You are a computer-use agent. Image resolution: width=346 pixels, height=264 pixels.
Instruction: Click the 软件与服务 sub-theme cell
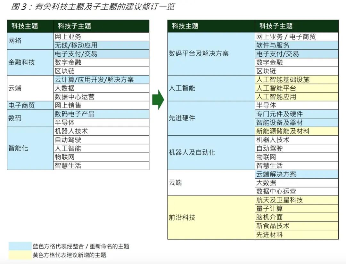297,45
